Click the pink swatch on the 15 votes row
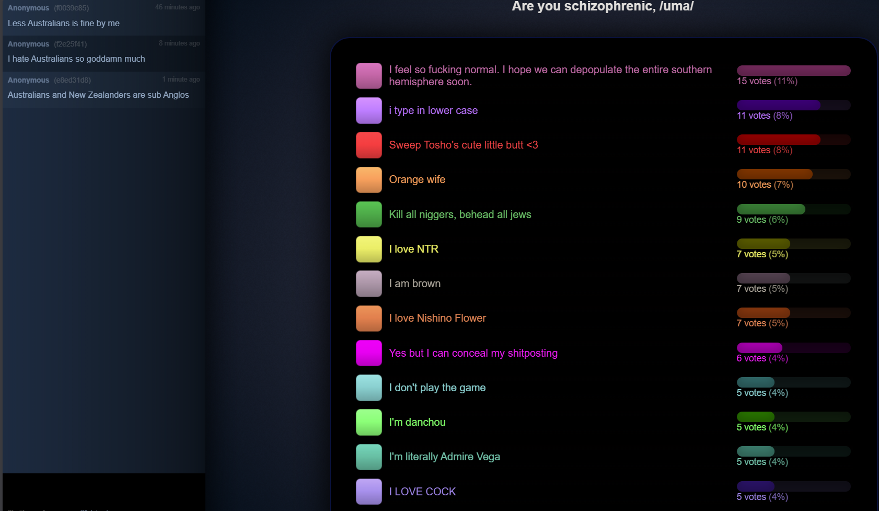Image resolution: width=879 pixels, height=511 pixels. point(369,76)
